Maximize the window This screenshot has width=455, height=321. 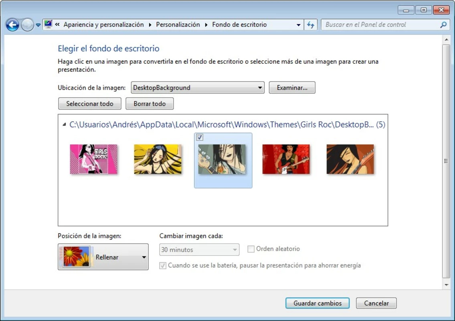pyautogui.click(x=423, y=10)
